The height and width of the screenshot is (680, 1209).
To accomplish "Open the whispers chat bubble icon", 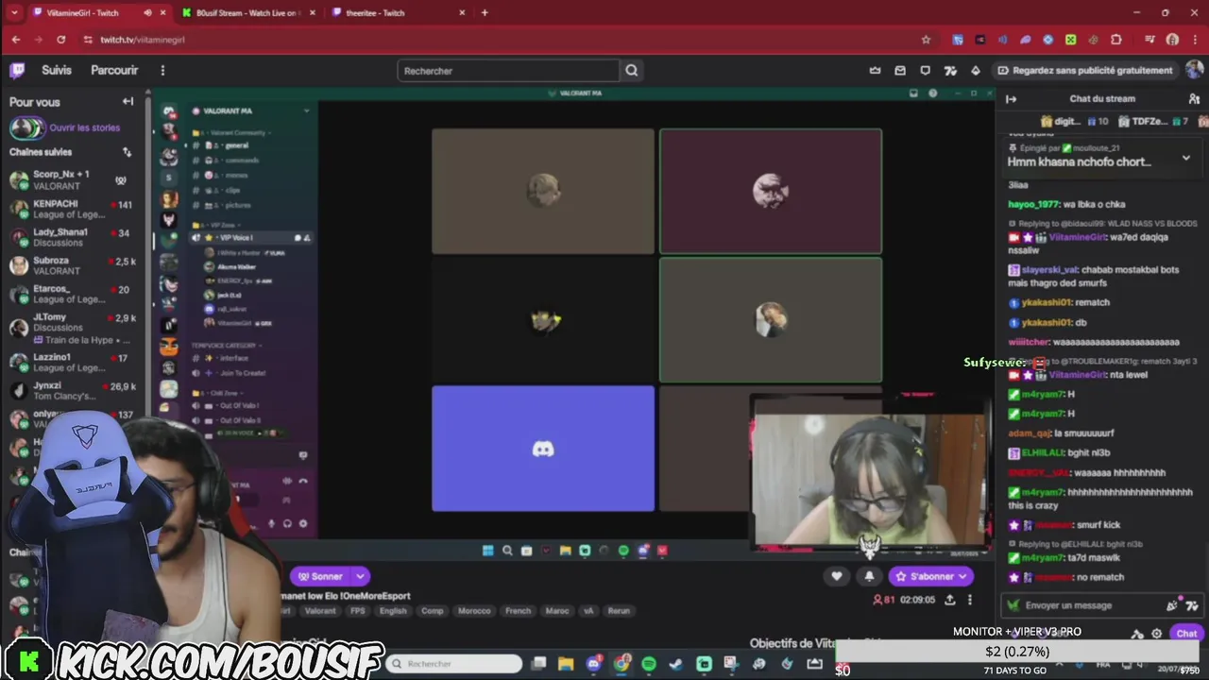I will [x=925, y=70].
